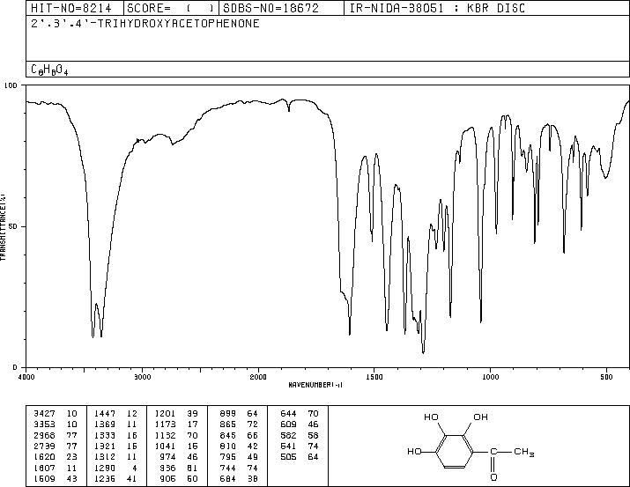The width and height of the screenshot is (630, 487).
Task: Select peak table entry 505
Action: coord(288,457)
